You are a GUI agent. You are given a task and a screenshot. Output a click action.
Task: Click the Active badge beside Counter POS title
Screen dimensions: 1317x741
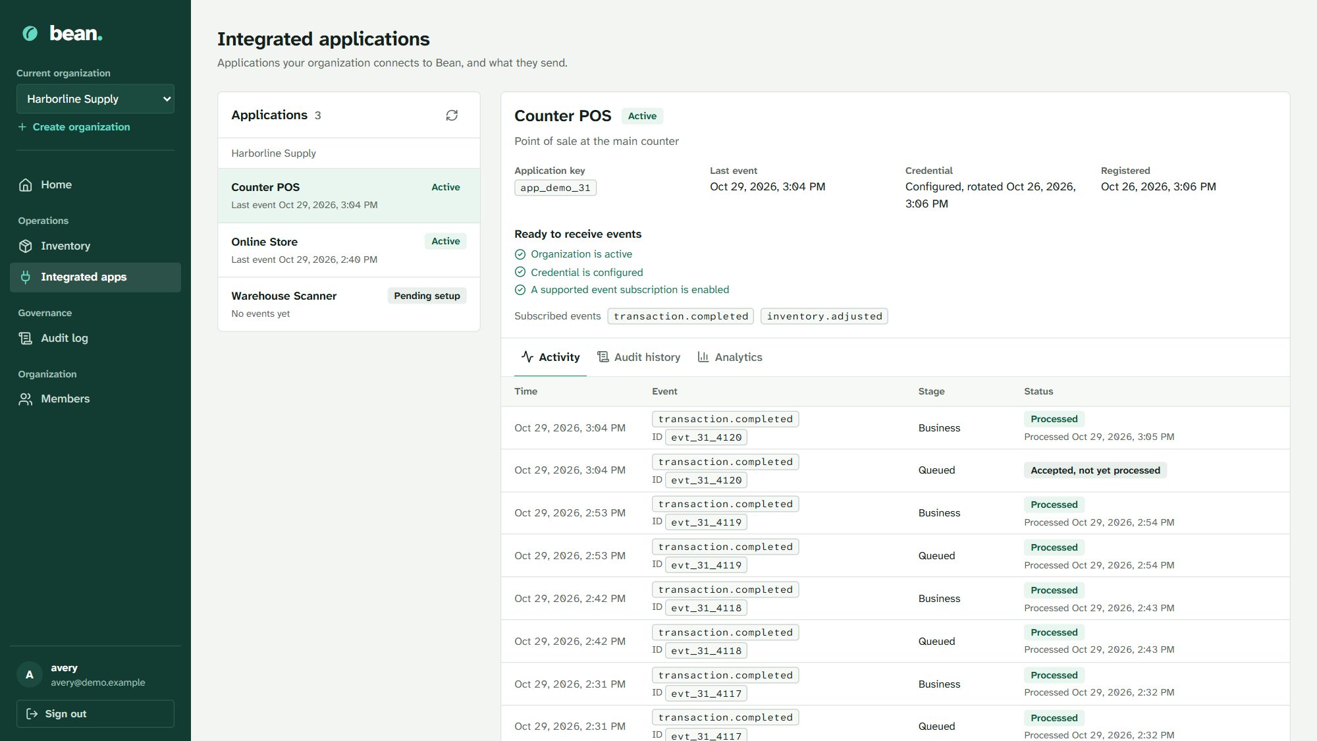642,116
